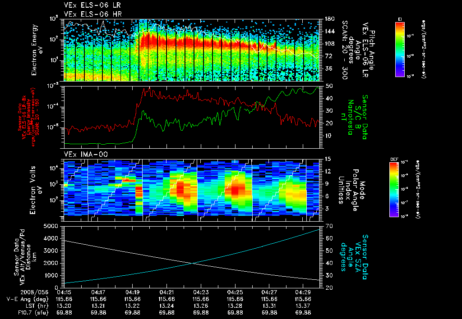Select the 'VEx ELS-06 LR' title at top
The width and height of the screenshot is (462, 319).
92,5
